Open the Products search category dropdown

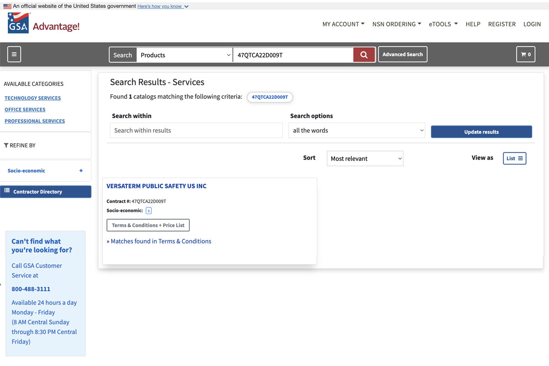click(x=185, y=55)
